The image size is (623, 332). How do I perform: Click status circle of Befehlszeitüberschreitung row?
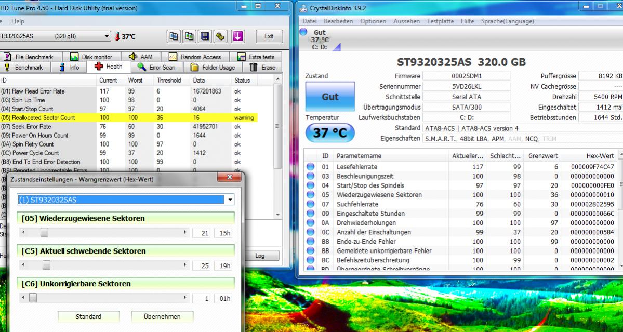coord(310,260)
